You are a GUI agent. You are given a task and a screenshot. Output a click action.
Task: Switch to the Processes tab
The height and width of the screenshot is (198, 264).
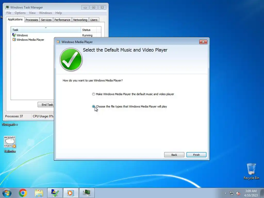[32, 20]
